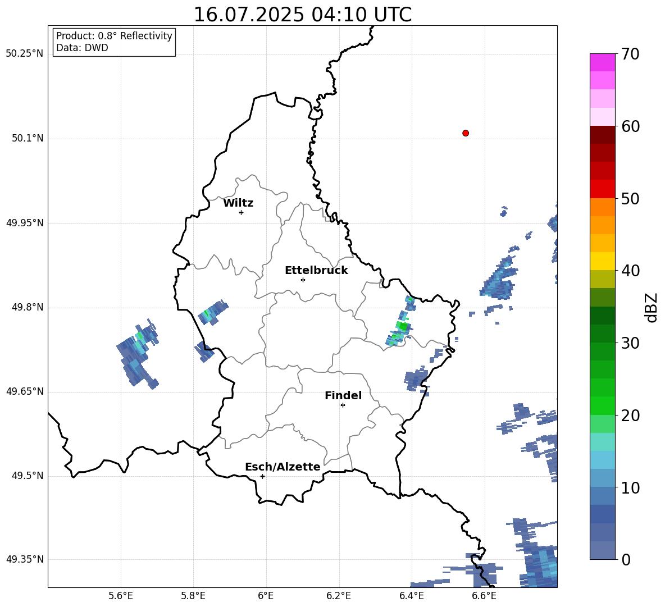The image size is (665, 607).
Task: Click the colorbar tick label 40
Action: coord(630,271)
